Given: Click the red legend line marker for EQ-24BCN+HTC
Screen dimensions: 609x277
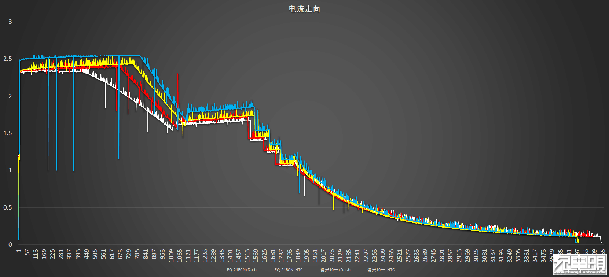Looking at the screenshot, I should tap(268, 270).
